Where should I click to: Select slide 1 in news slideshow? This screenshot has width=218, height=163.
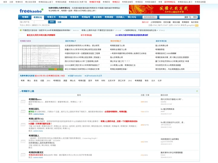tap(50, 69)
